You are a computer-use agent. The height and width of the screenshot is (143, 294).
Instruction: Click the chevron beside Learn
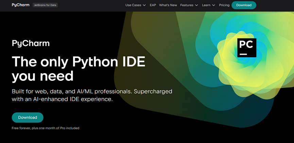(x=214, y=5)
